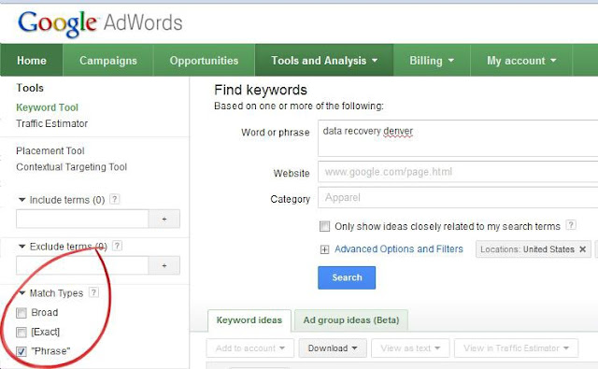The height and width of the screenshot is (369, 598).
Task: Open Advanced Options and Filters link
Action: (x=399, y=248)
